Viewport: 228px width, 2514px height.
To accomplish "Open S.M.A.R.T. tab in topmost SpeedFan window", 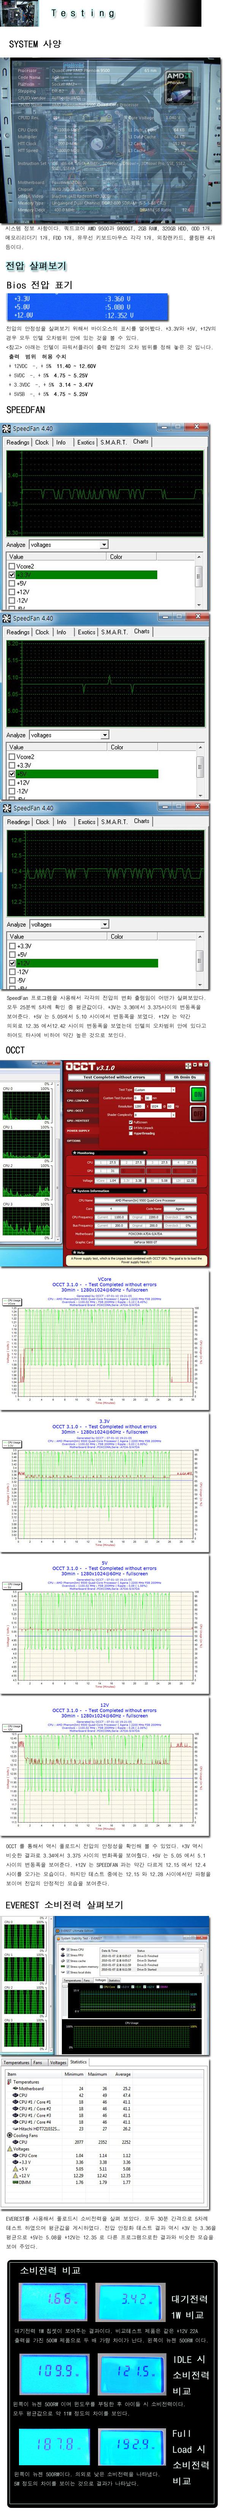I will coord(114,442).
